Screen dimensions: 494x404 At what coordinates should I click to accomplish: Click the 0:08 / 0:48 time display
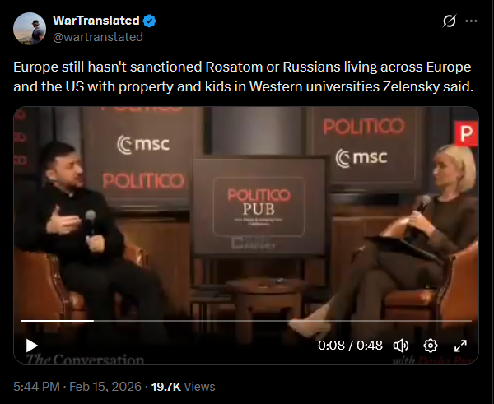coord(350,346)
